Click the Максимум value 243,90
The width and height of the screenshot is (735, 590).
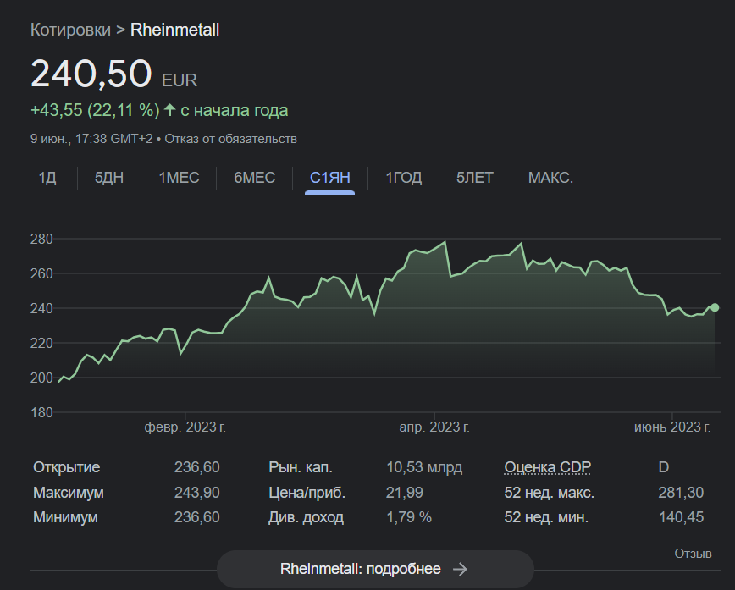(196, 493)
